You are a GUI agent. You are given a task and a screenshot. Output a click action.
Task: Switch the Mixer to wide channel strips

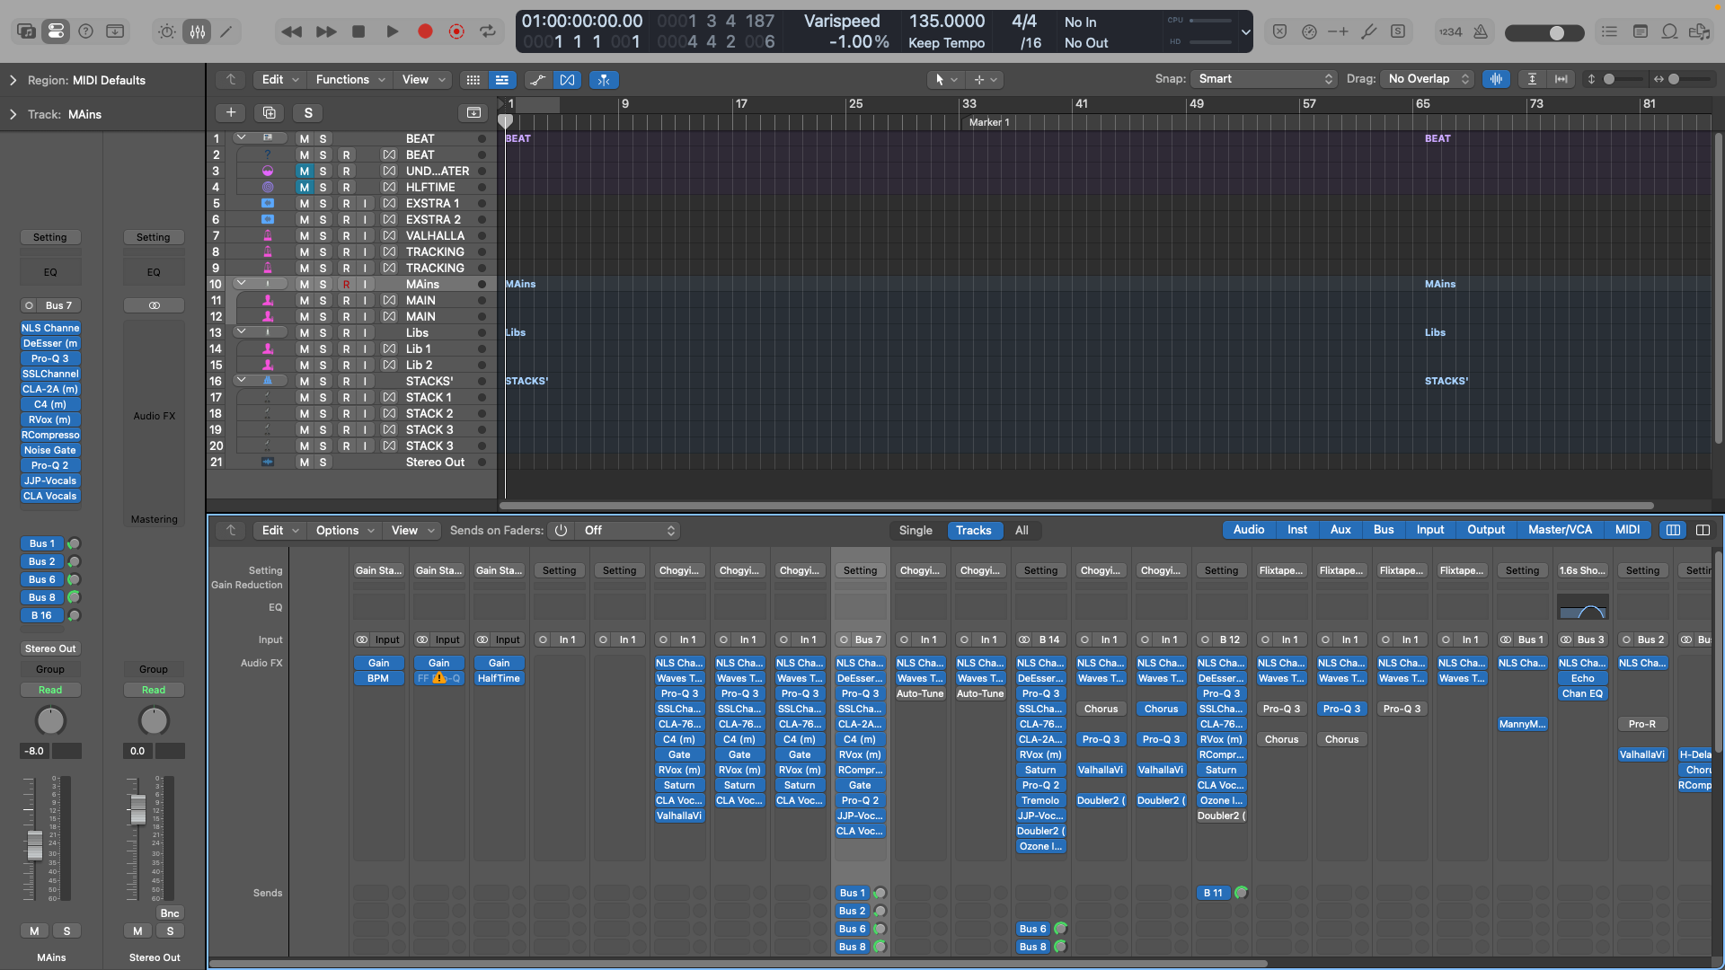pyautogui.click(x=1703, y=530)
